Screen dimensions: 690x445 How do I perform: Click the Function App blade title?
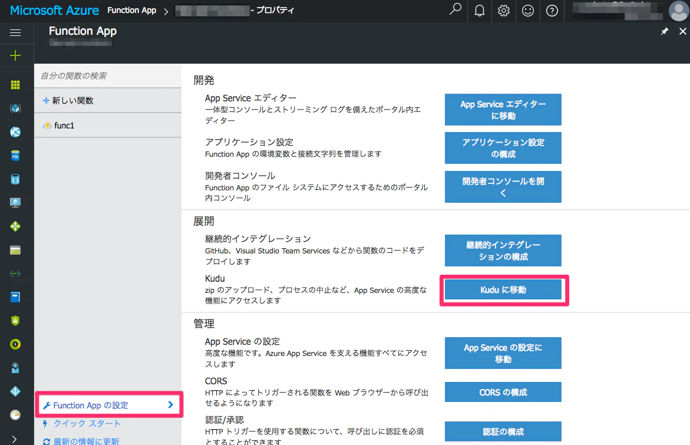[x=82, y=31]
